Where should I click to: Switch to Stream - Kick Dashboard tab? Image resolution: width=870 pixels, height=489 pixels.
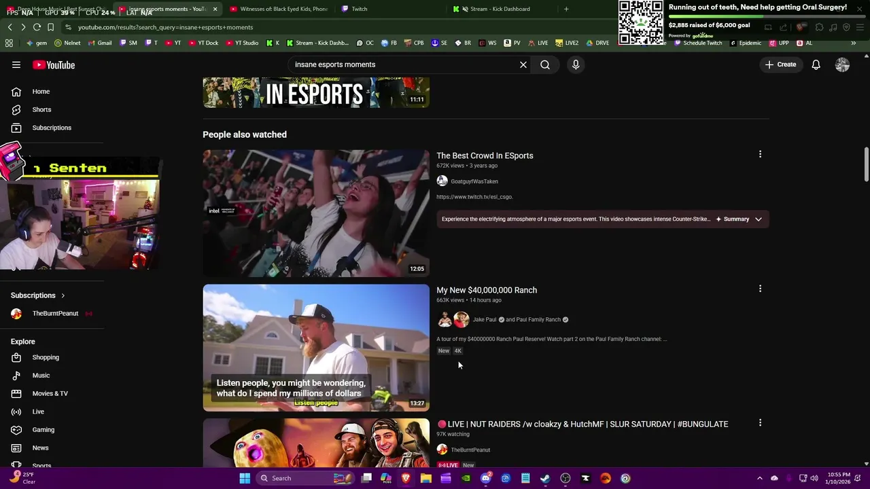click(500, 9)
